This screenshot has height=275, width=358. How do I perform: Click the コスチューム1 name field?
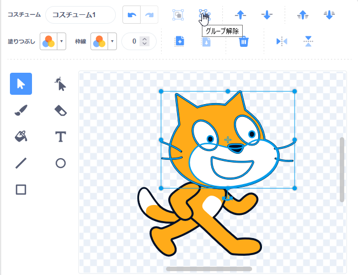(80, 15)
